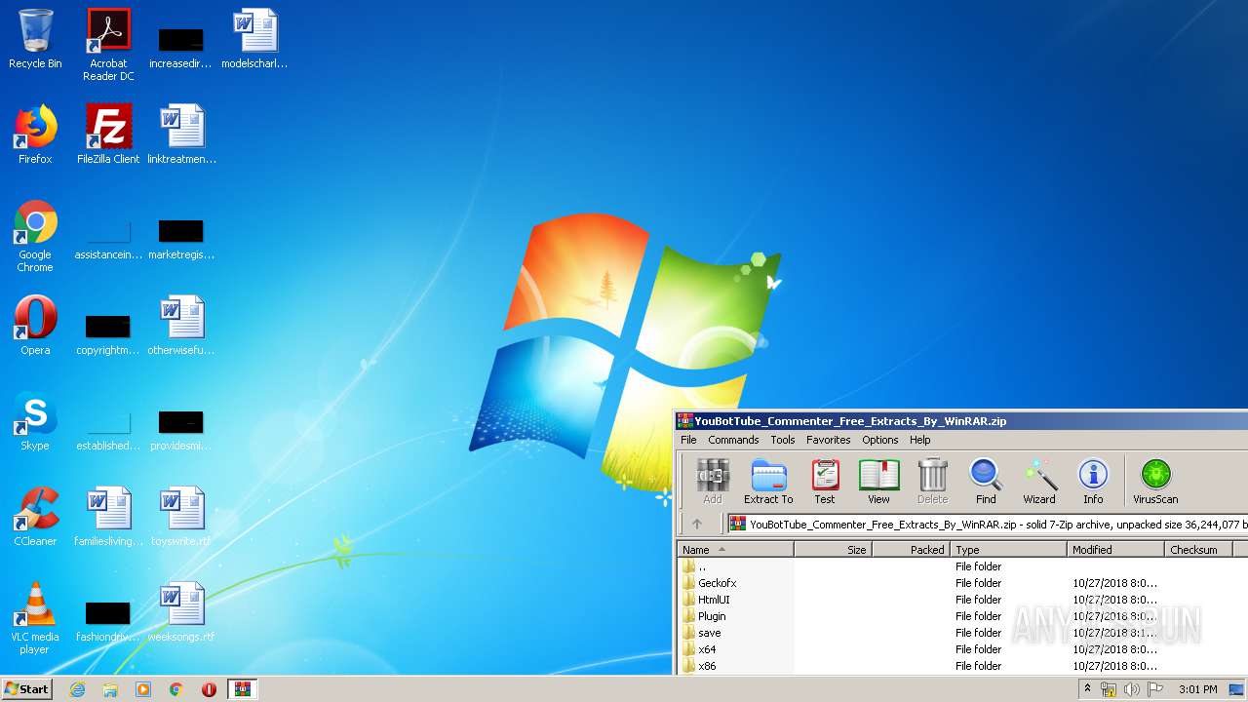Select the linktreatmen... Word document icon

181,135
